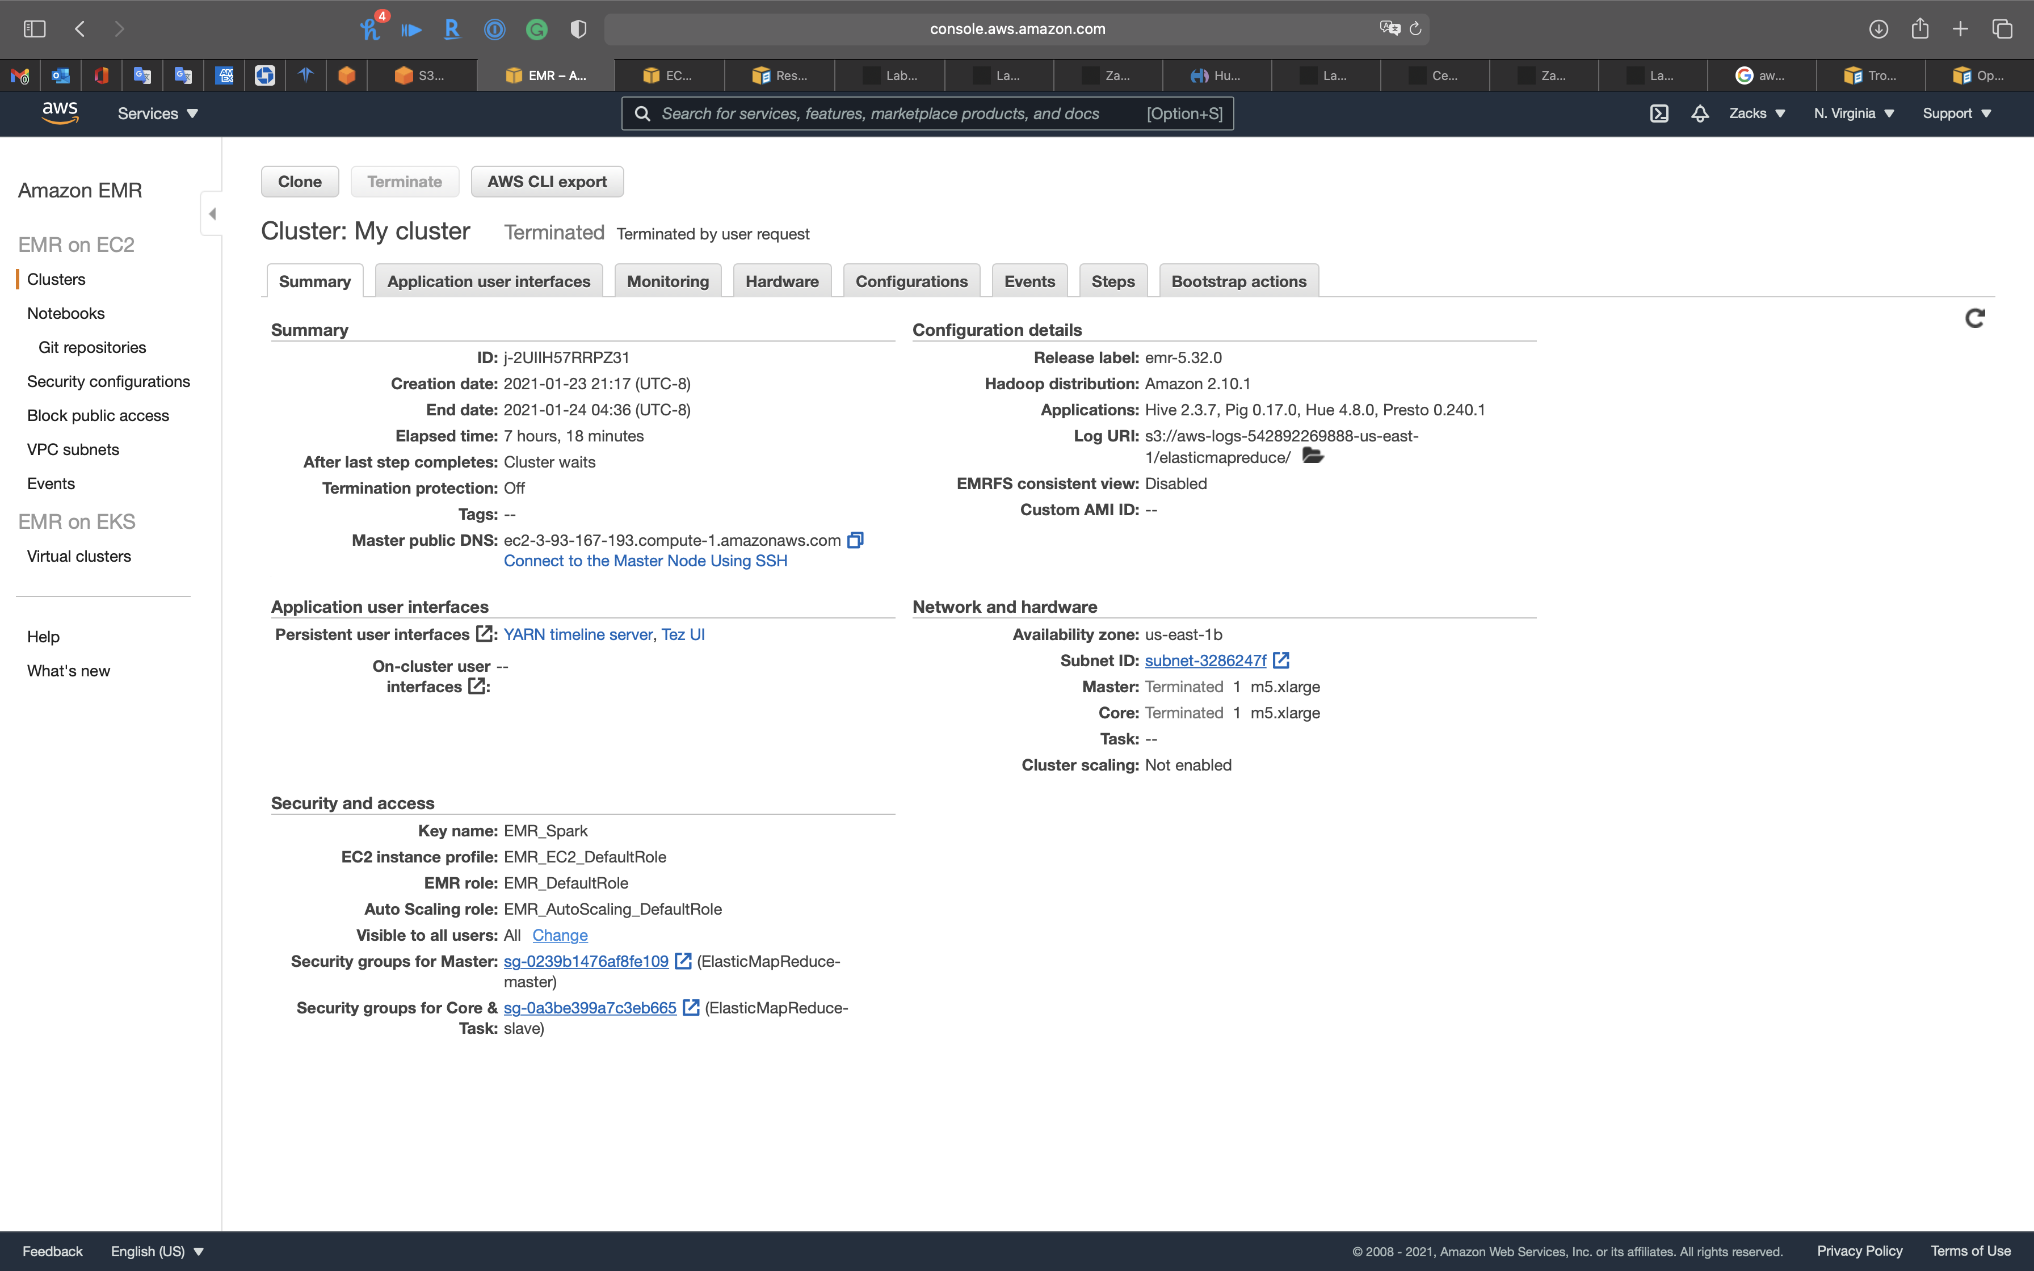Open subnet external link icon
The width and height of the screenshot is (2034, 1271).
[x=1281, y=660]
